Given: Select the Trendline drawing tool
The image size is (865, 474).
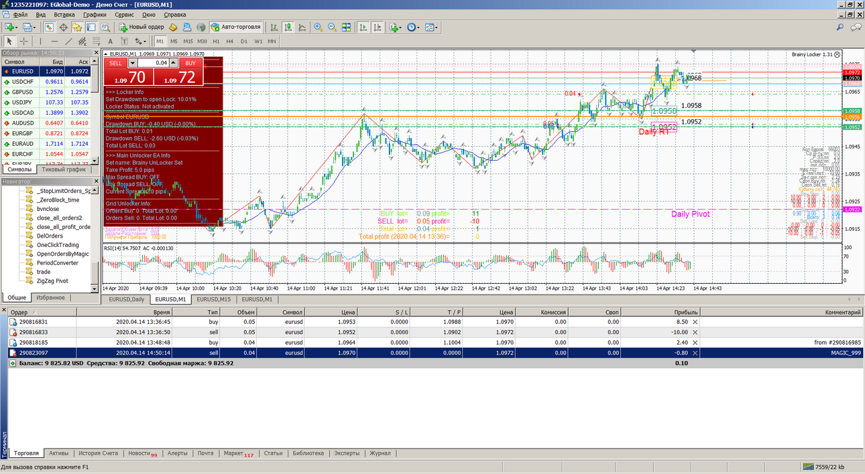Looking at the screenshot, I should [68, 42].
